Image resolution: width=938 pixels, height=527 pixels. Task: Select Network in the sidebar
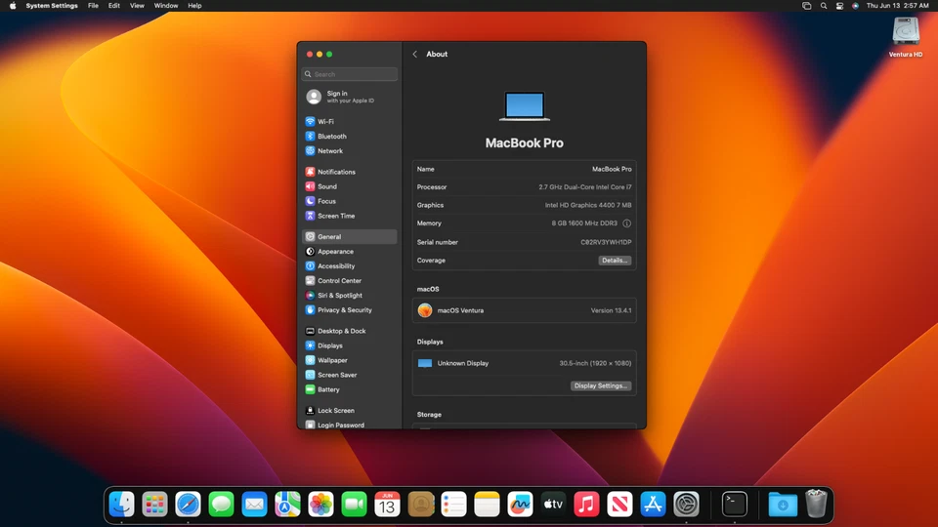pyautogui.click(x=350, y=151)
